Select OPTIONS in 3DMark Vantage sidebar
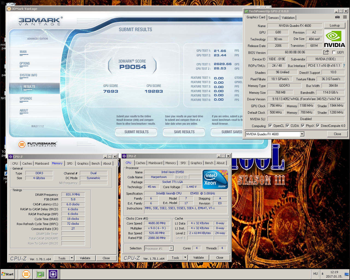350x280 pixels. (25, 63)
